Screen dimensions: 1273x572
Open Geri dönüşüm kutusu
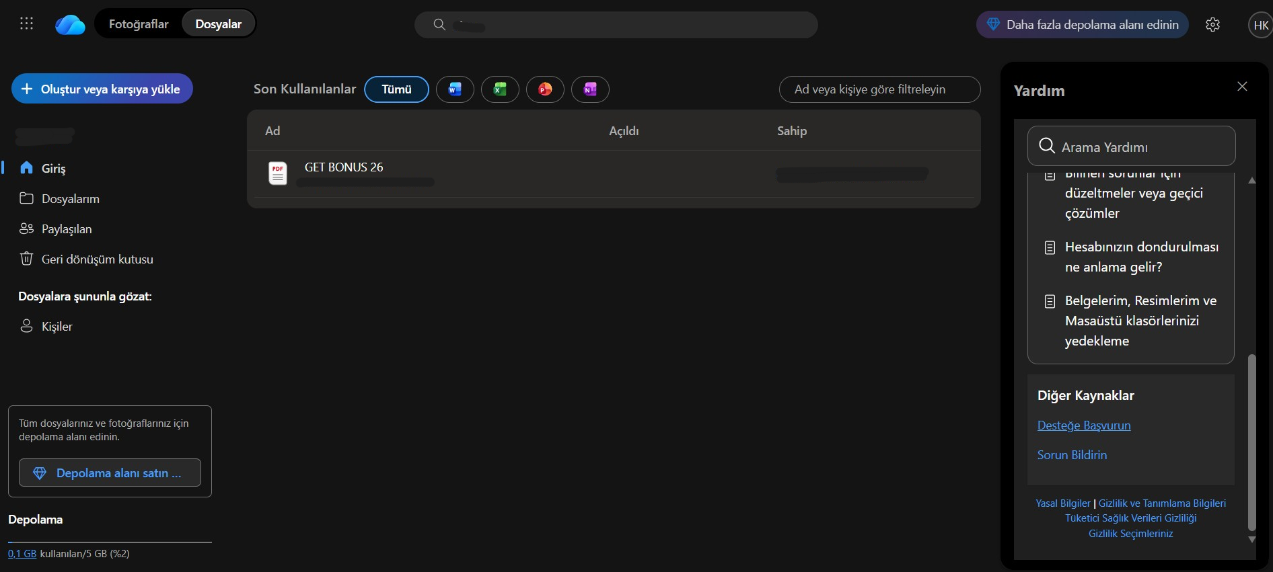click(x=98, y=259)
